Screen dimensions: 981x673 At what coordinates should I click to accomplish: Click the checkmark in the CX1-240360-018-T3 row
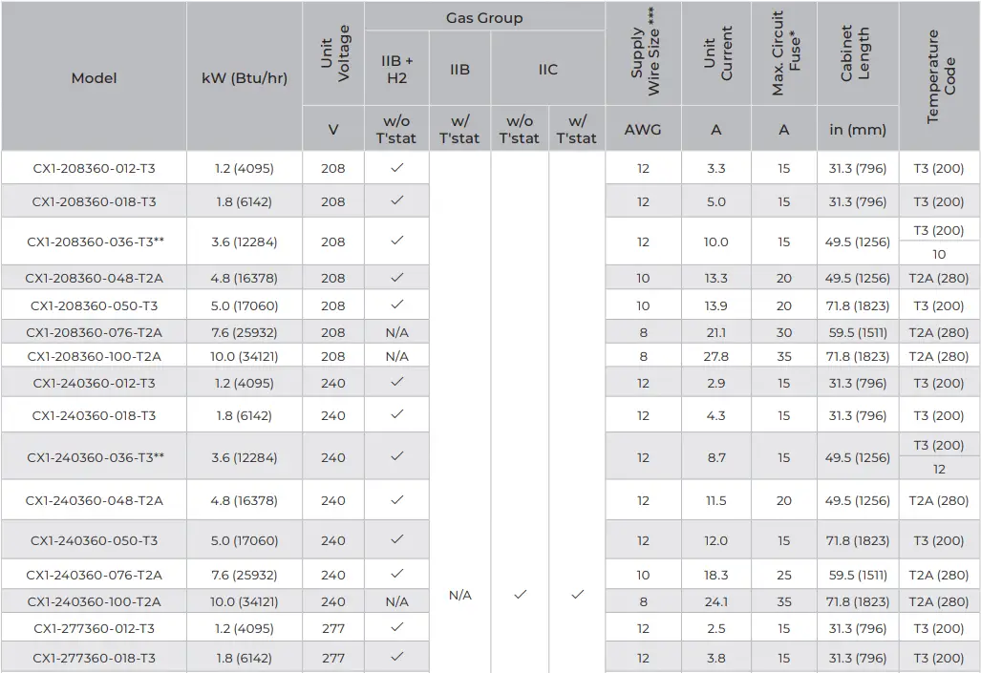click(396, 414)
